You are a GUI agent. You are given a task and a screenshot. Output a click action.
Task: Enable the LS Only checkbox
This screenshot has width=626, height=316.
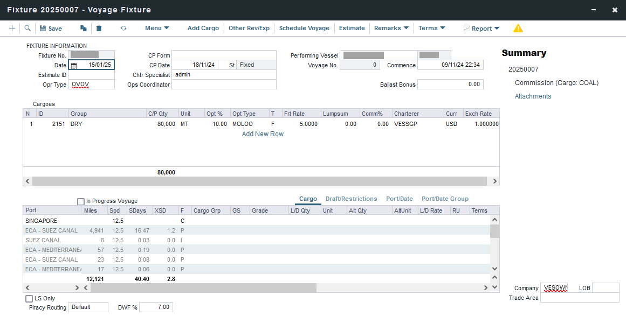(x=29, y=298)
